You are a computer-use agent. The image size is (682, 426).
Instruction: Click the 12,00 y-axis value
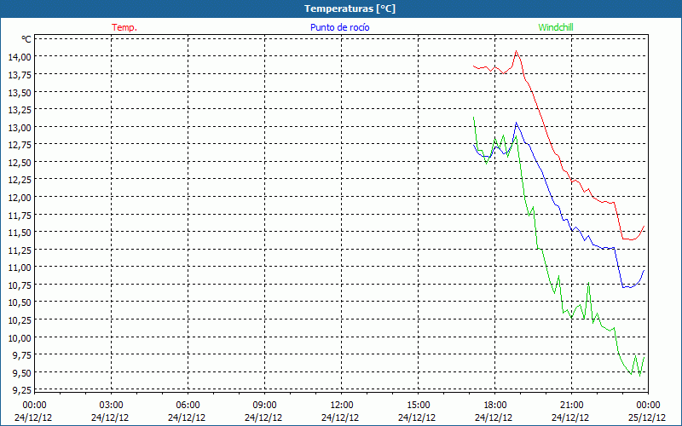[20, 198]
